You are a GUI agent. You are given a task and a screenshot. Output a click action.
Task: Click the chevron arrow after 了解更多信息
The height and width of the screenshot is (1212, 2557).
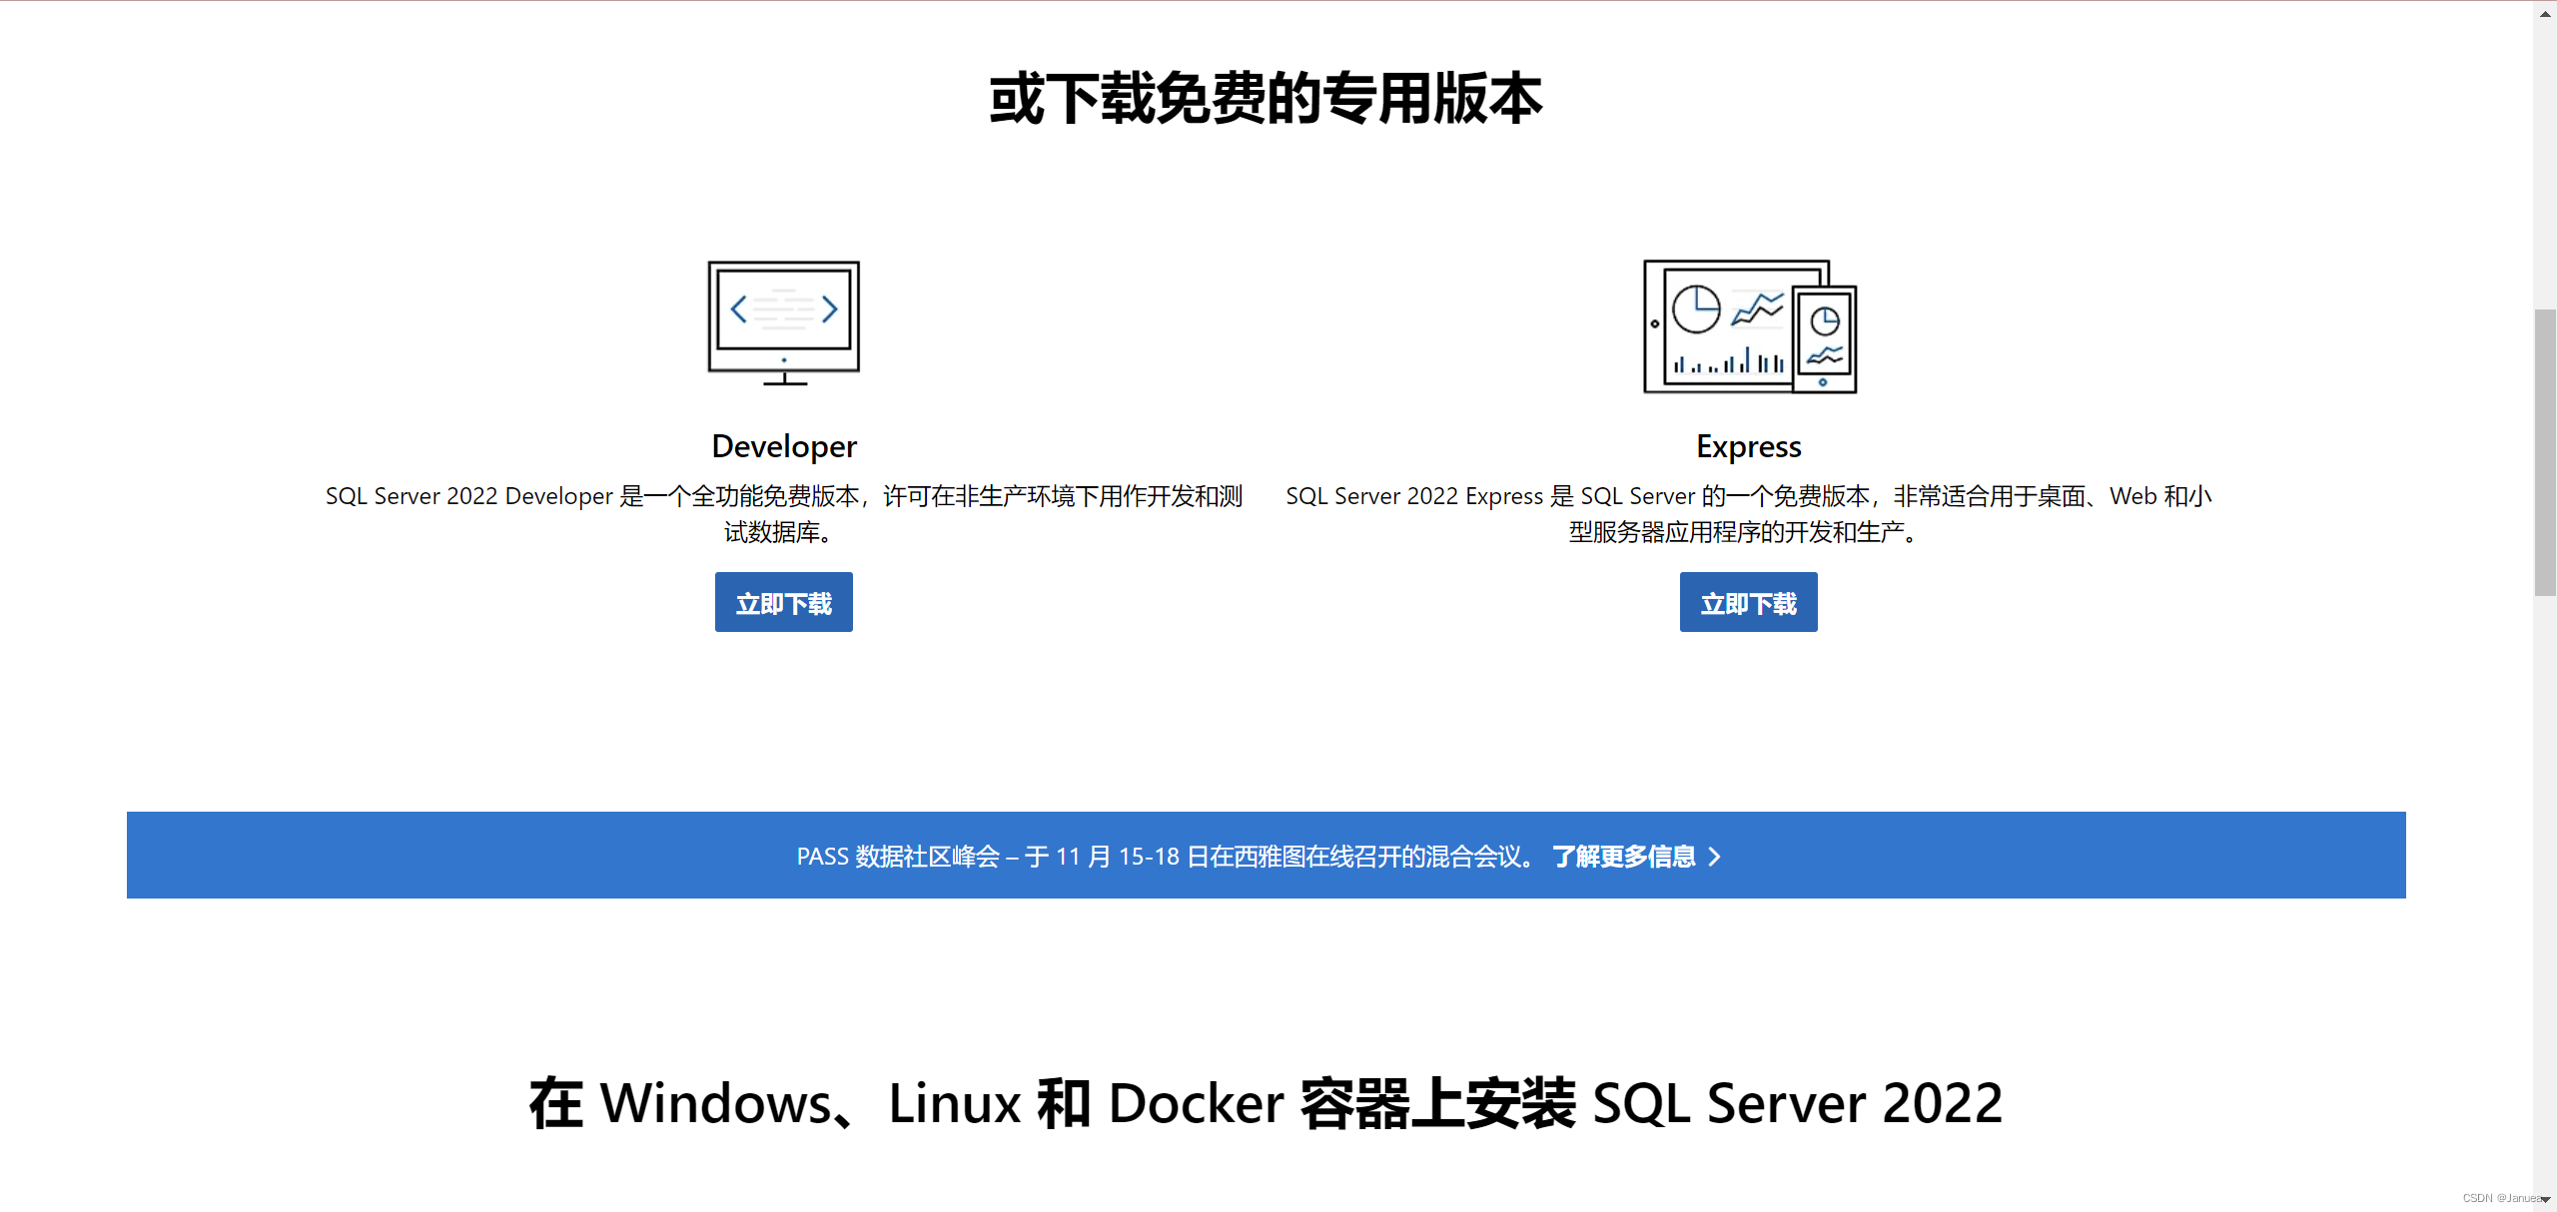[x=1715, y=857]
